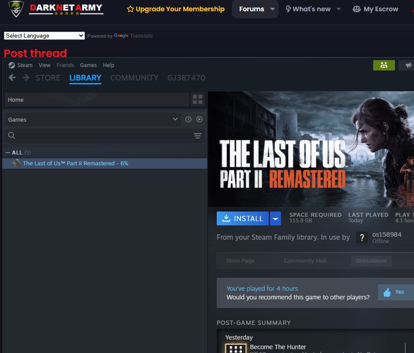
Task: Open the What's new navigation link
Action: pos(312,9)
